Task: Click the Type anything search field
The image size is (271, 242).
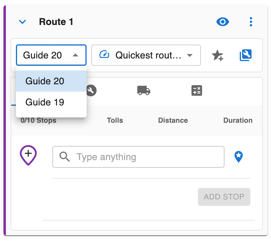Action: pos(138,157)
